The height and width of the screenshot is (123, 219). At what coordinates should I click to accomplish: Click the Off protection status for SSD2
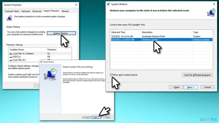coord(49,57)
